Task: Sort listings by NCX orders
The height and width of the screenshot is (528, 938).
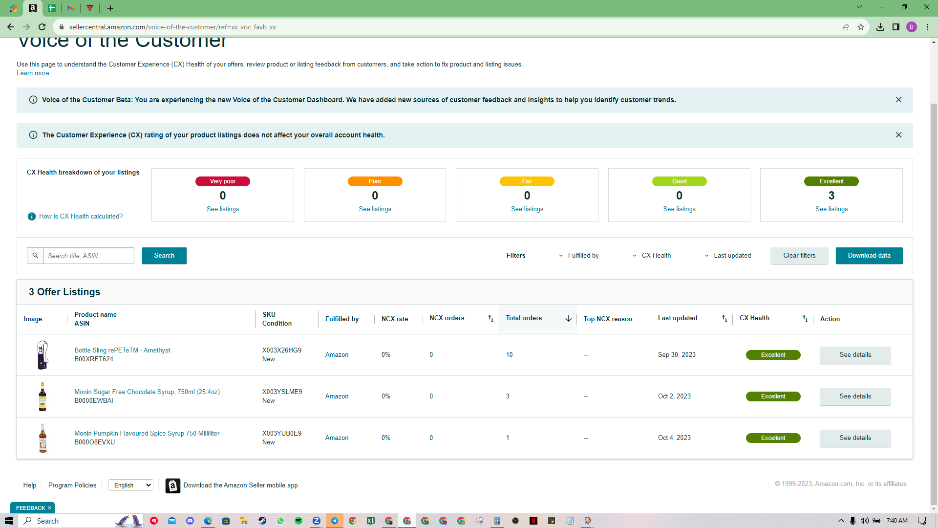Action: click(491, 319)
